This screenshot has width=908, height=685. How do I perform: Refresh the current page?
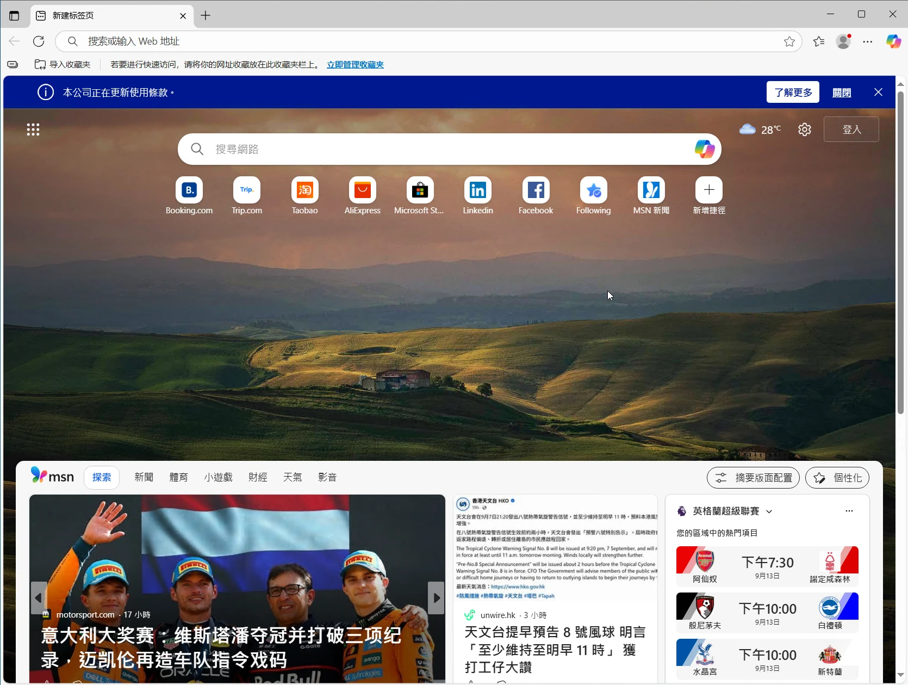(39, 41)
